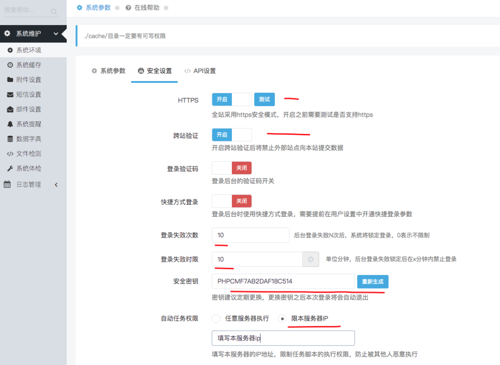
Task: Go to 短信设置 in the sidebar
Action: [25, 94]
